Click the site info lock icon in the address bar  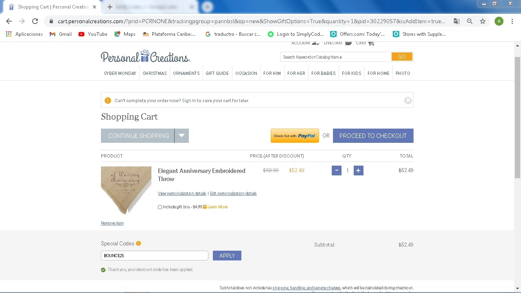coord(51,21)
